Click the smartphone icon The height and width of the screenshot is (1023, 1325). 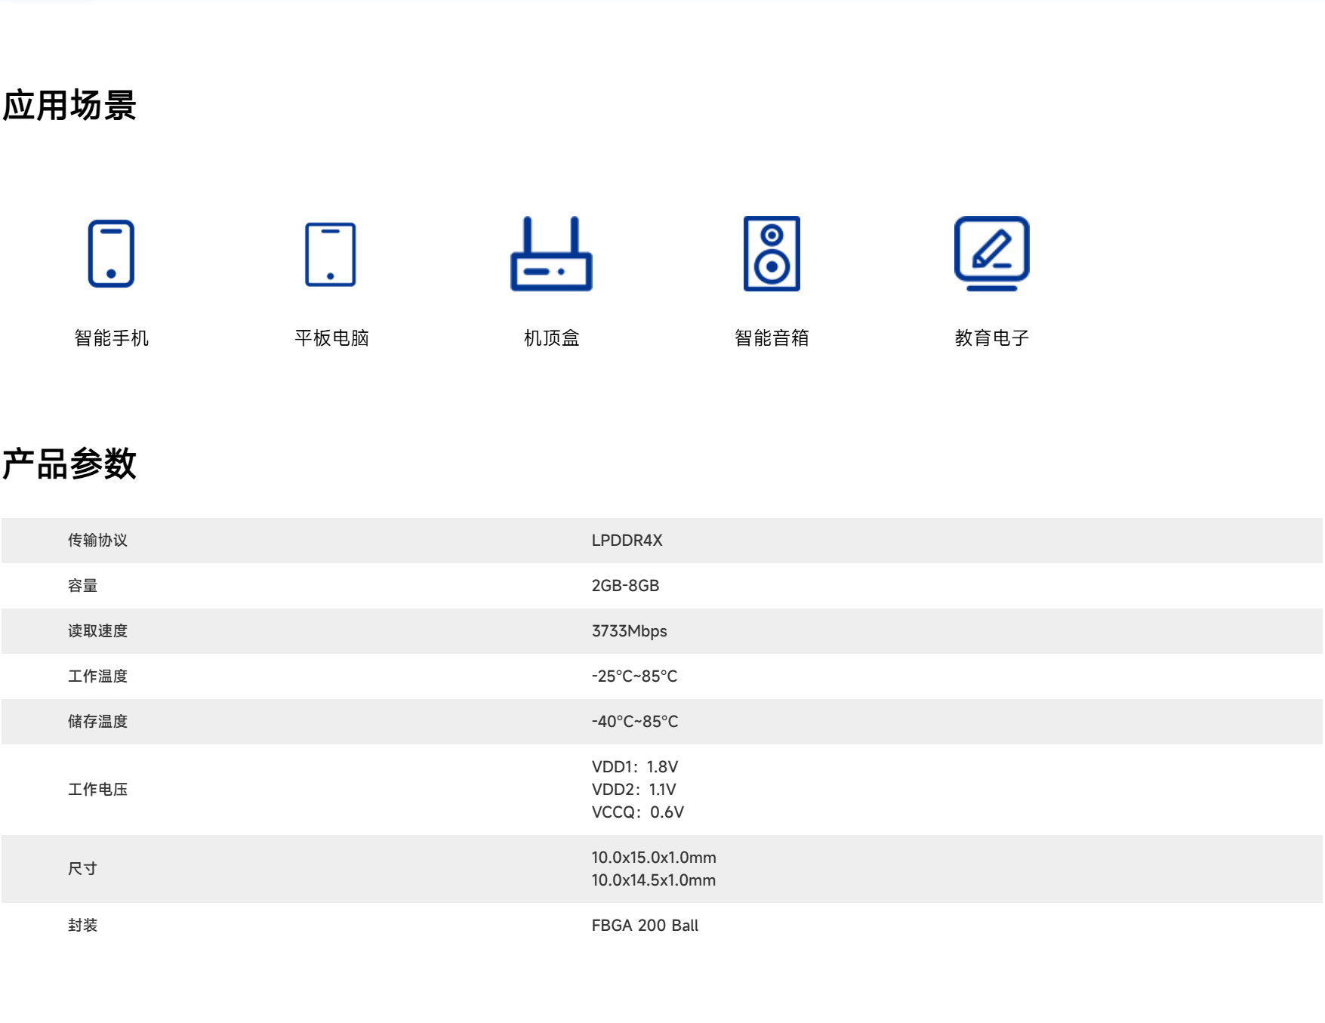tap(111, 254)
